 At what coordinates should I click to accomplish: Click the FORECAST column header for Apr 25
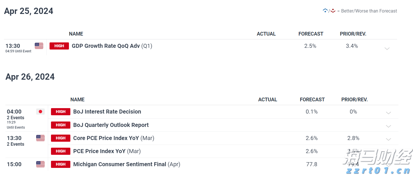[311, 34]
